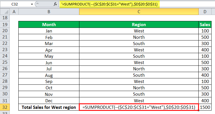Select row 25 header
Screen dimensions: 215x114
(x=5, y=62)
